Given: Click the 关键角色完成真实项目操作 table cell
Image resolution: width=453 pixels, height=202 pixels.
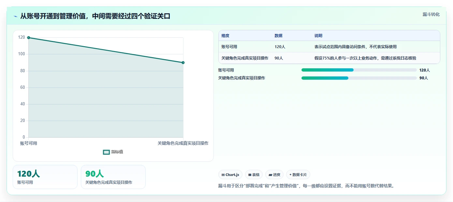Looking at the screenshot, I should click(x=245, y=58).
